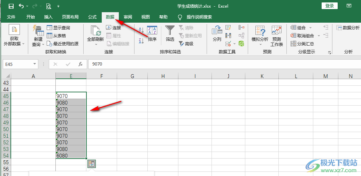Select column G header

coord(132,76)
